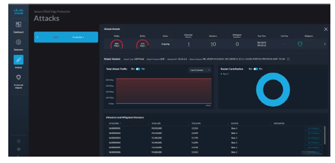The image size is (335, 163).
Task: Sort table by Attacker column header
Action: point(114,123)
